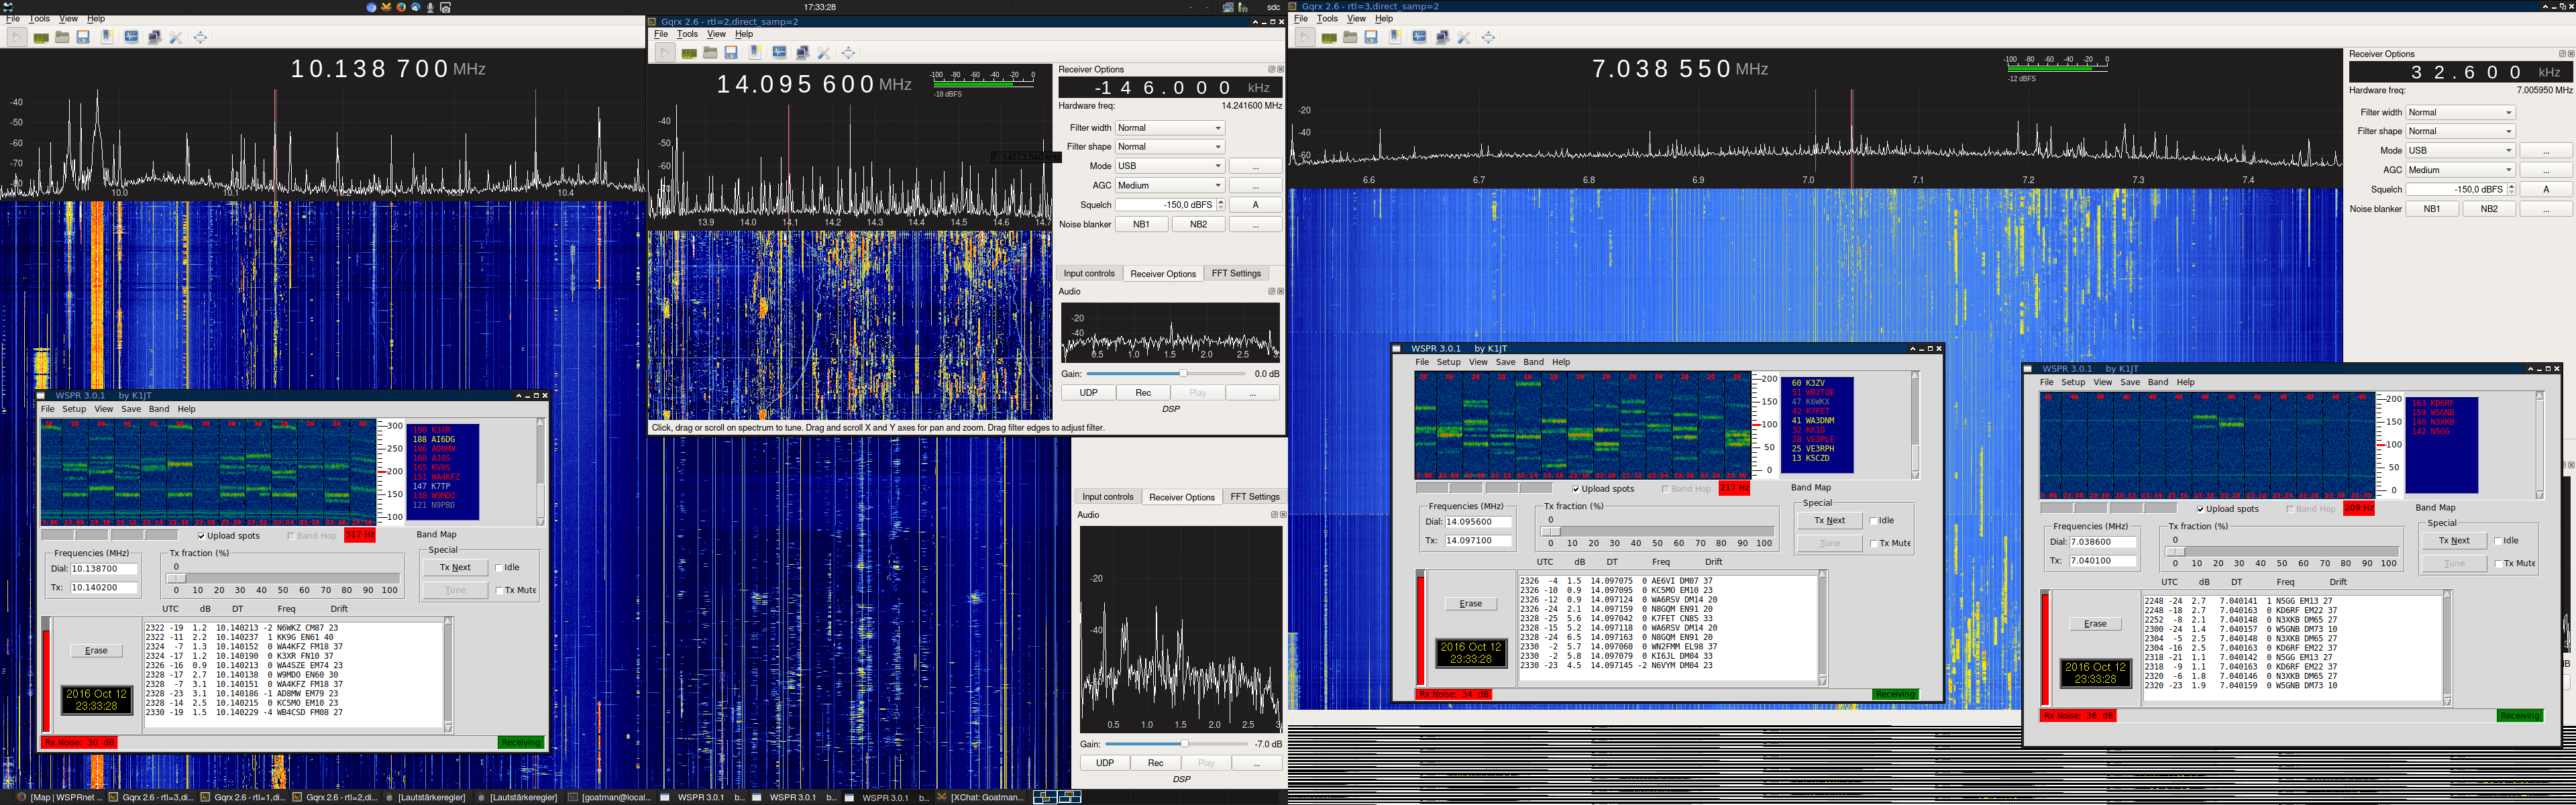Open remote control computers icon in 14.095 MHz Gqrx toolbar
This screenshot has height=805, width=2576.
802,53
